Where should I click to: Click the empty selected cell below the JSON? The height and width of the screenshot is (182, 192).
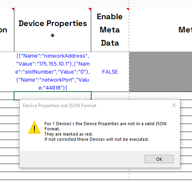[x=53, y=96]
